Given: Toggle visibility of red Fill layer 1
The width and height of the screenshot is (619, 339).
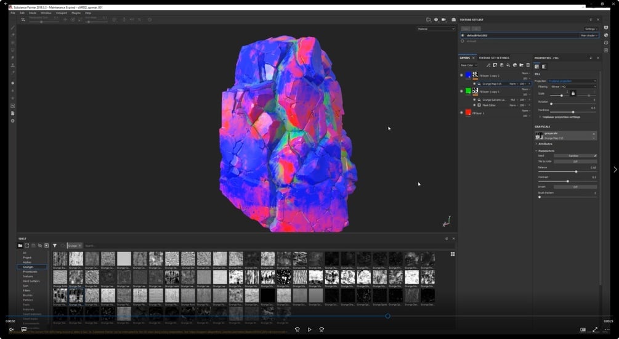Looking at the screenshot, I should (461, 113).
